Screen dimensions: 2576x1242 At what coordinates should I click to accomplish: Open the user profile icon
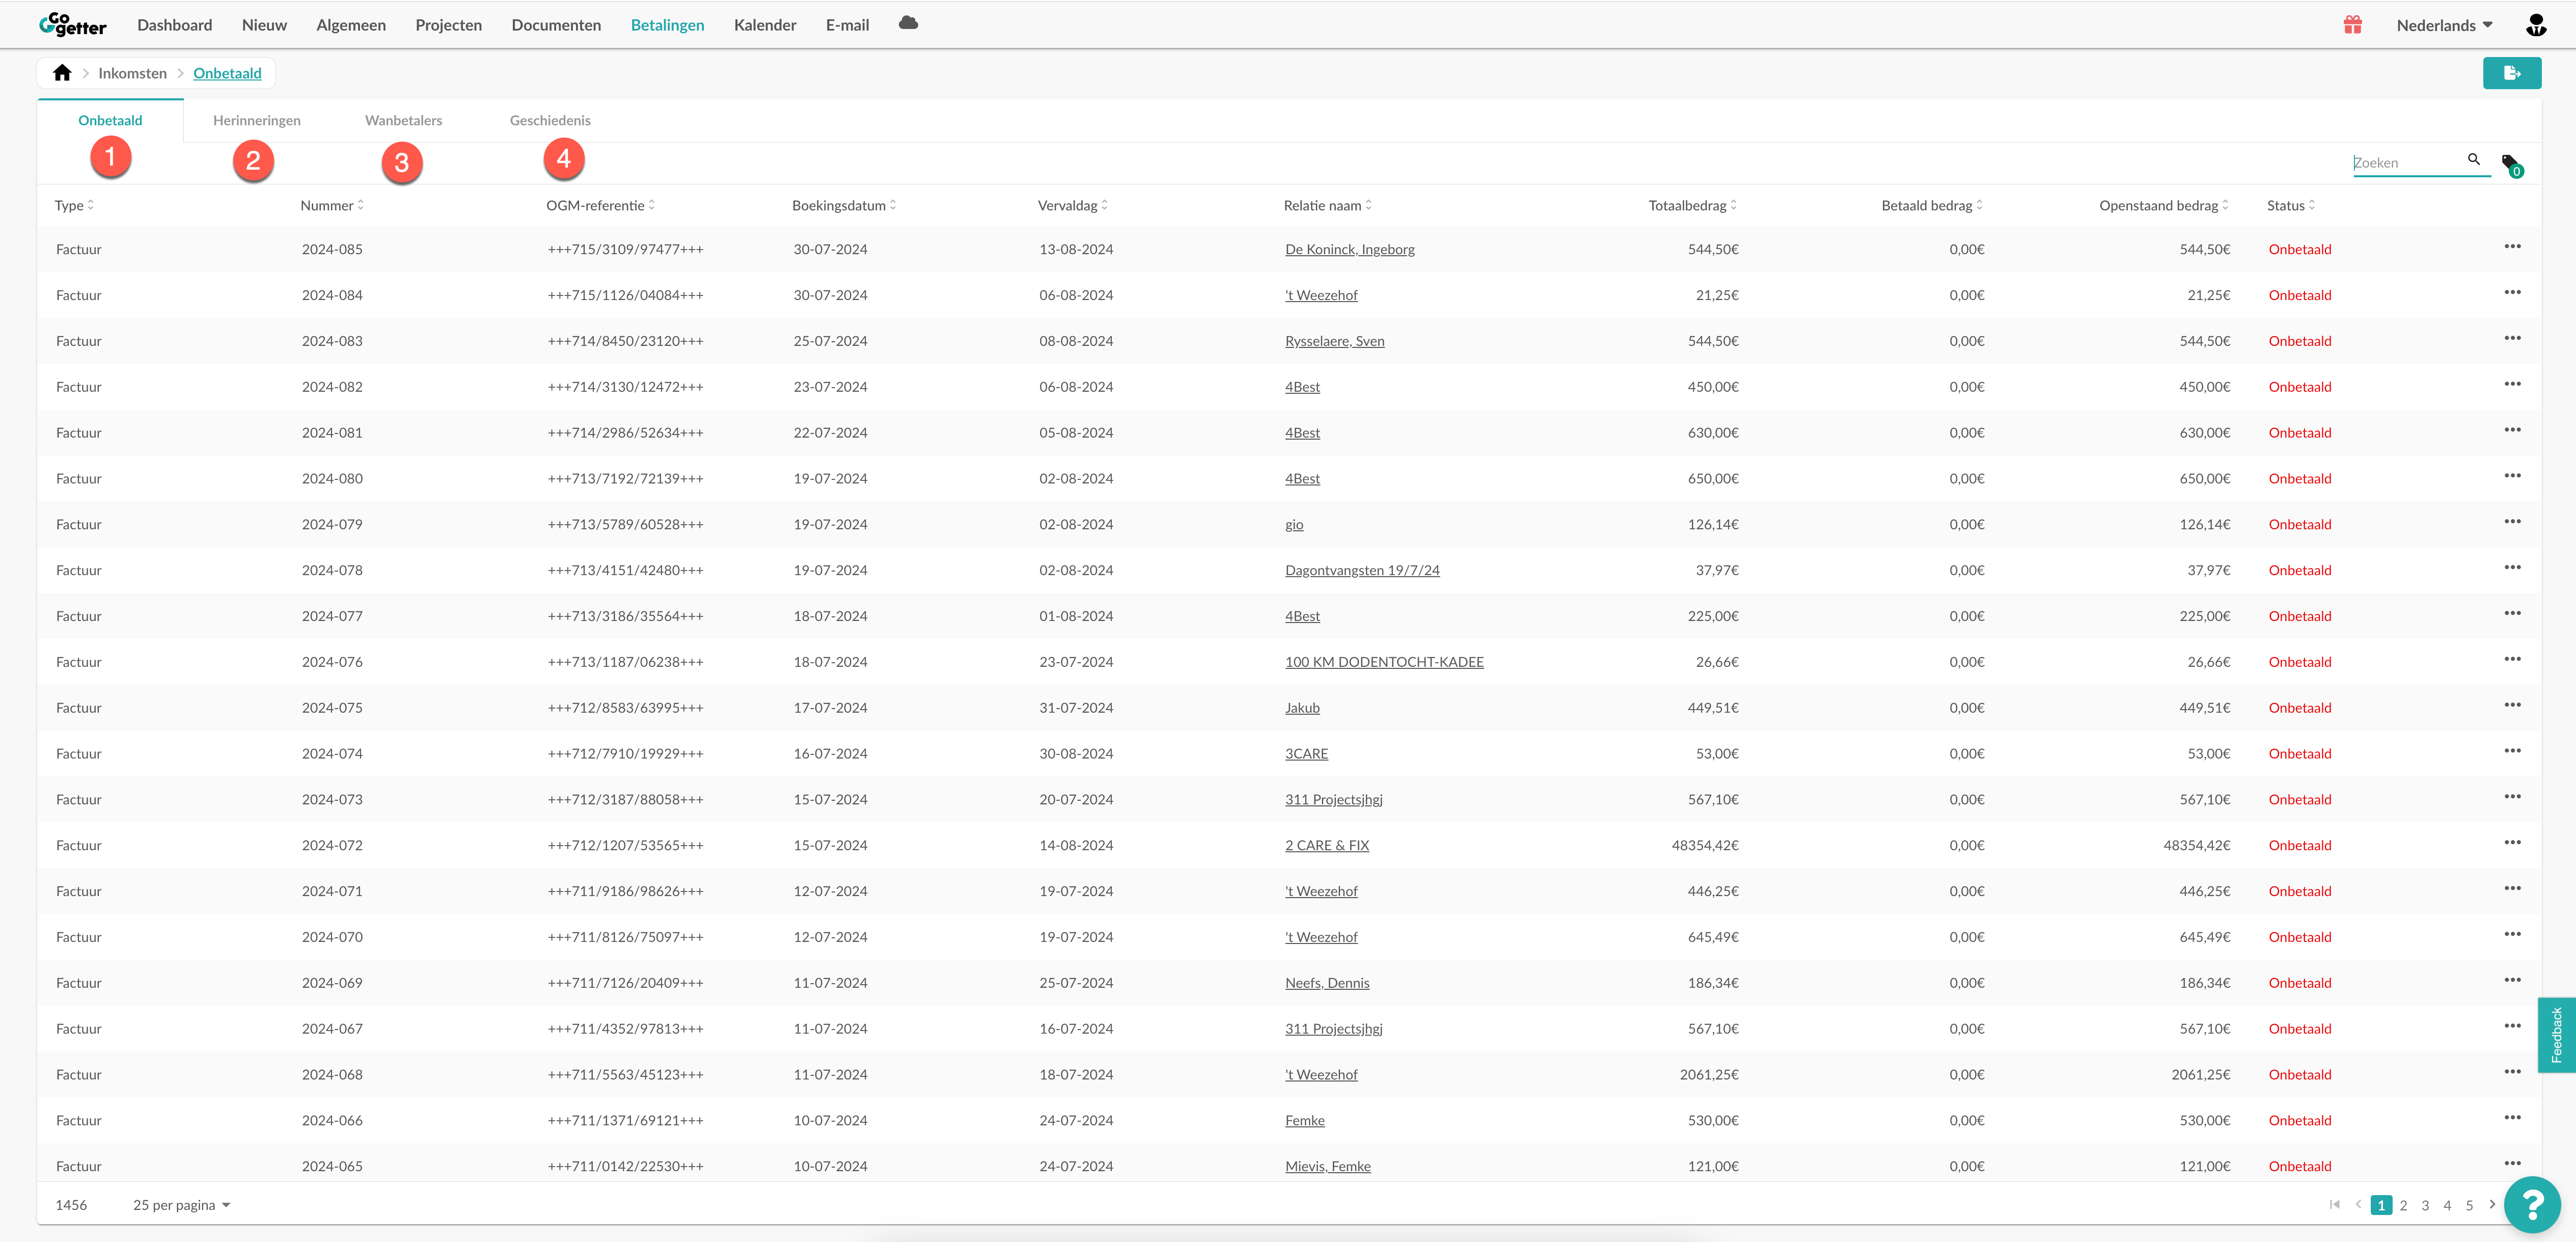click(x=2535, y=25)
